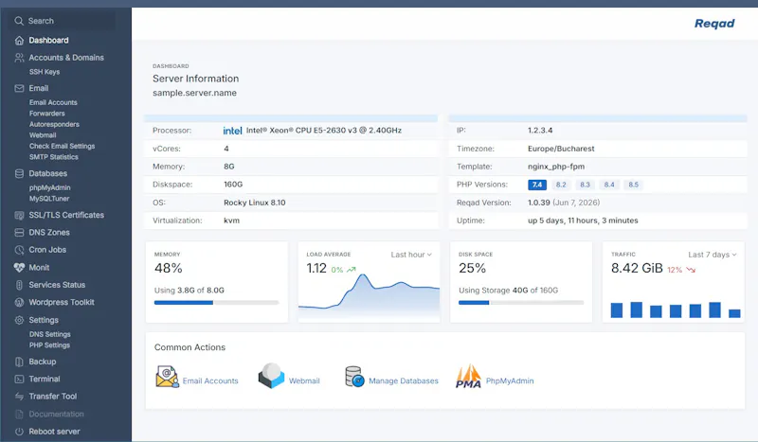Open MySQLTuner in the sidebar
Viewport: 758px width, 442px height.
click(49, 199)
